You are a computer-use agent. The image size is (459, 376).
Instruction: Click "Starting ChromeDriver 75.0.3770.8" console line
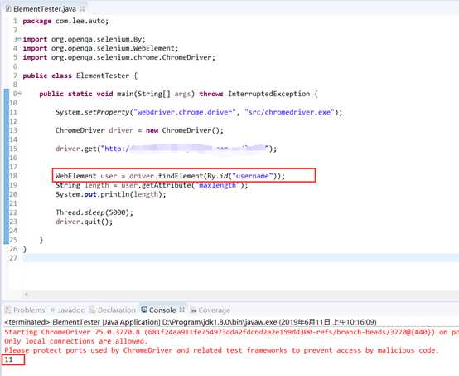point(231,332)
